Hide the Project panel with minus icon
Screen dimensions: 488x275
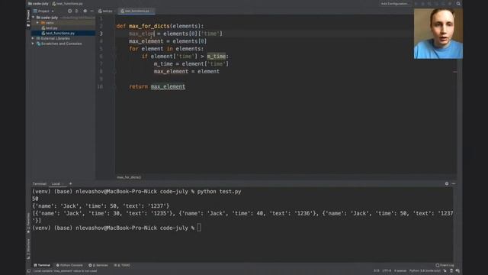pos(91,11)
